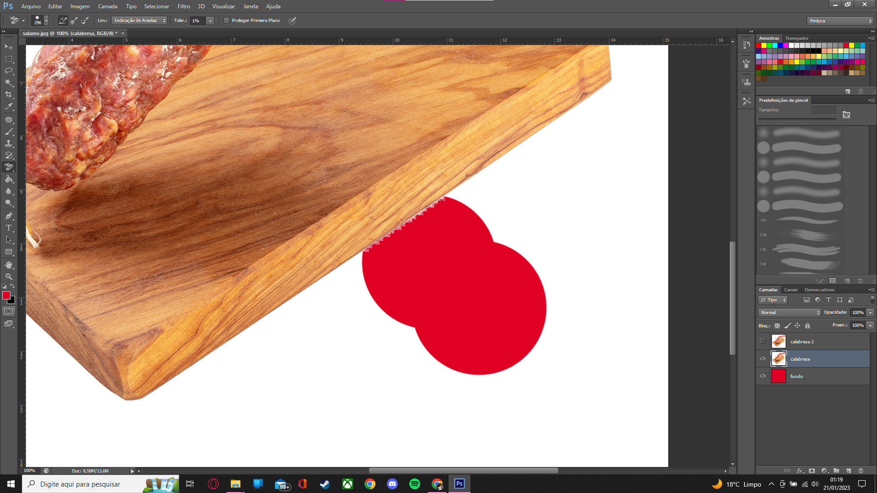This screenshot has height=493, width=877.
Task: Open the Preen. fill dropdown
Action: pyautogui.click(x=870, y=325)
